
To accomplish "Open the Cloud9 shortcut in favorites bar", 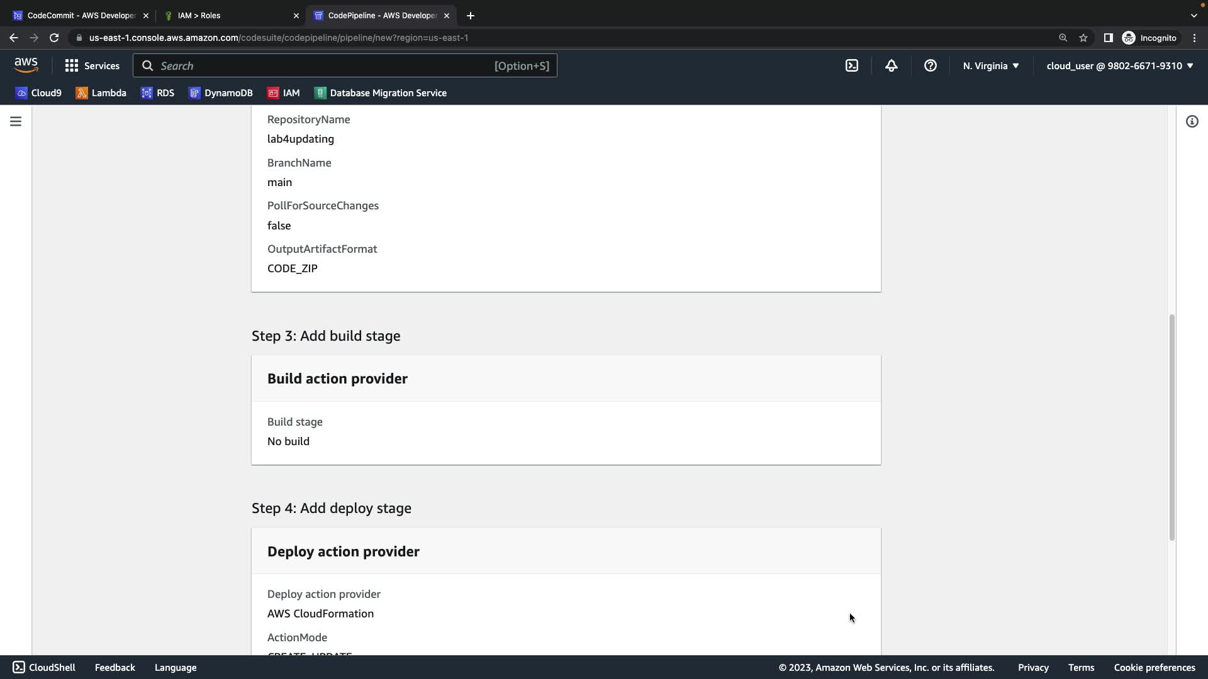I will coord(38,93).
